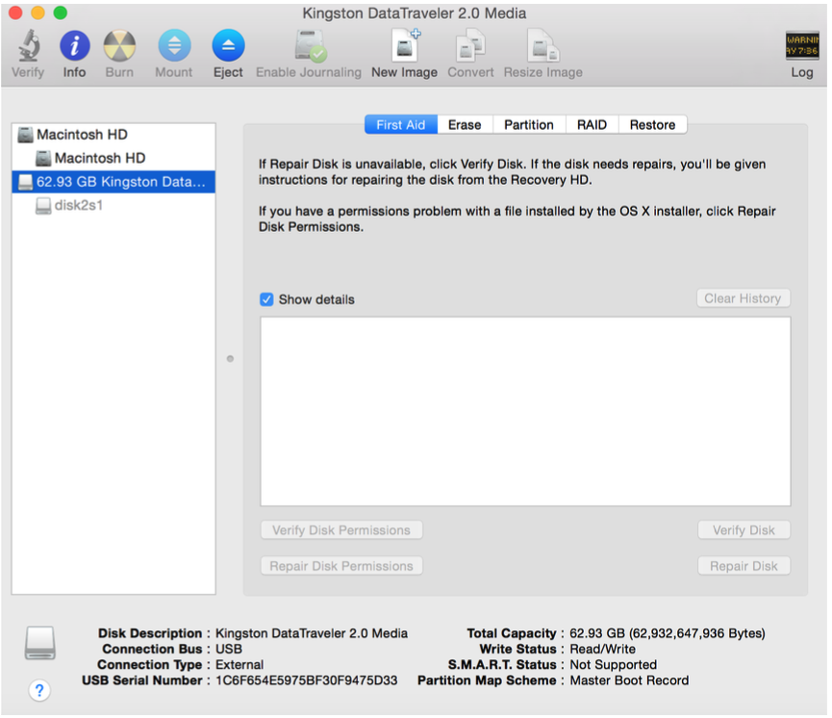
Task: Click the partition icon beside disk2s1
Action: pyautogui.click(x=43, y=206)
